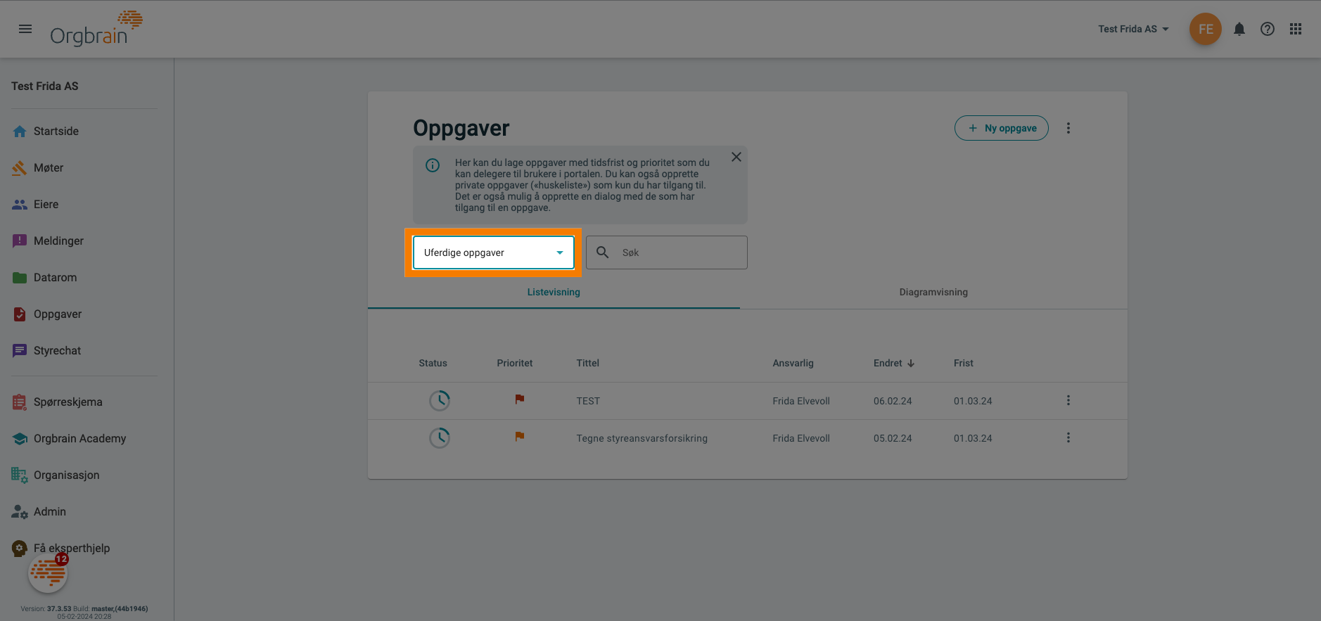Open the hamburger navigation menu

(25, 29)
